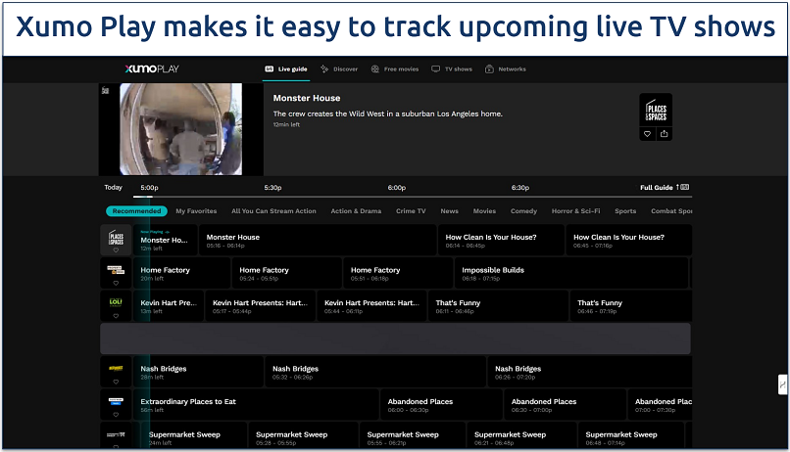Click the 6:30p time marker
The width and height of the screenshot is (790, 452).
pos(519,188)
